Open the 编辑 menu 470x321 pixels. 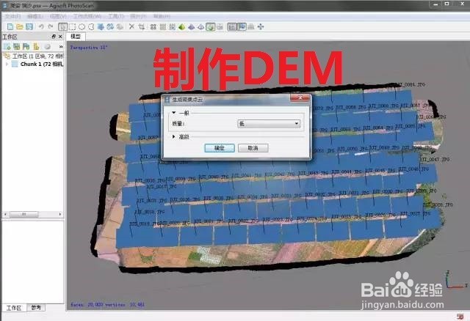pyautogui.click(x=35, y=16)
